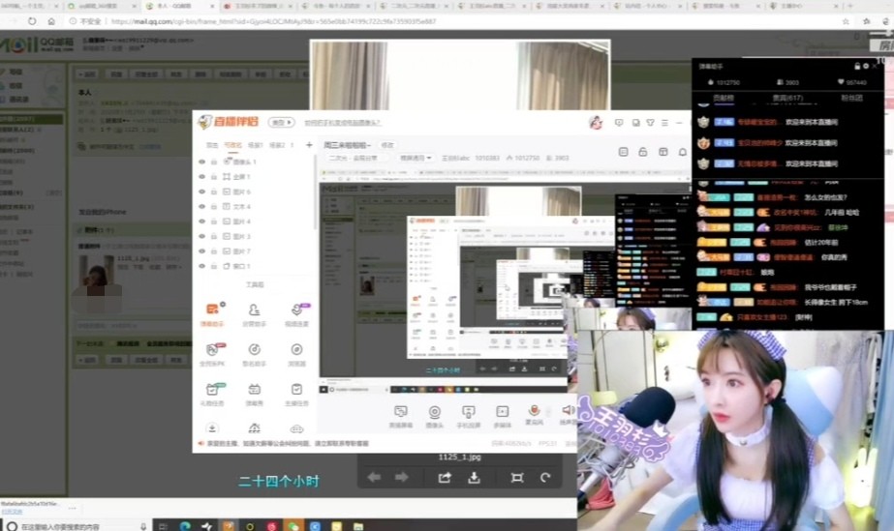Open the second toolbox icon beside 弹幕助手

coord(255,314)
